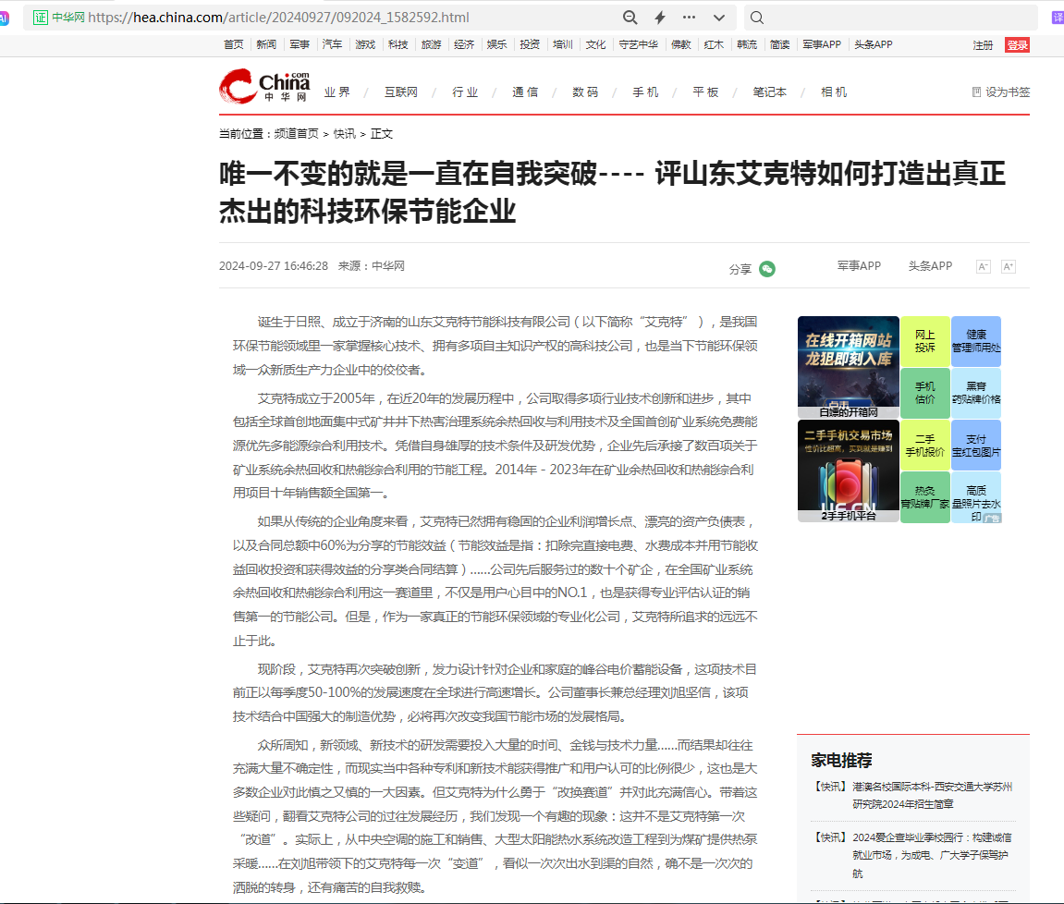Open 旅游 in top navigation
Screen dimensions: 1064x904
431,44
